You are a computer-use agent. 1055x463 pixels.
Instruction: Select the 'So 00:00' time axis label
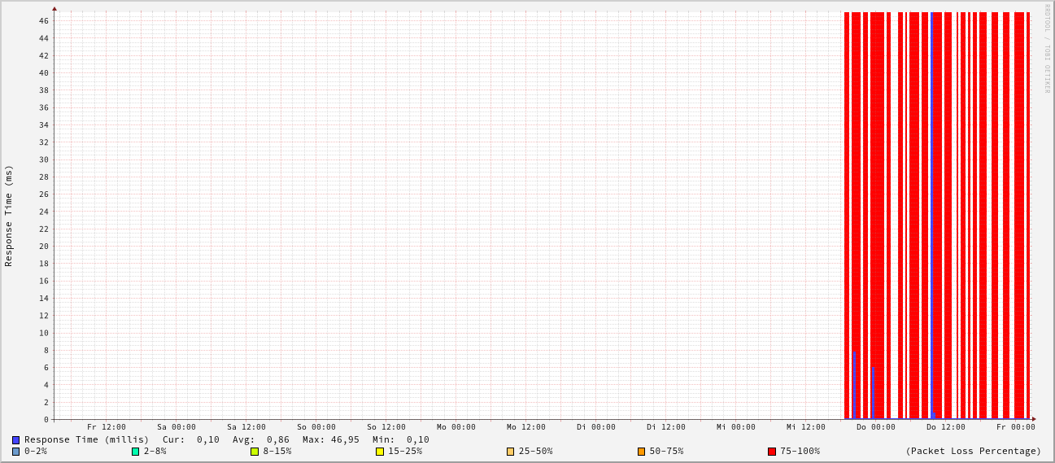(316, 427)
